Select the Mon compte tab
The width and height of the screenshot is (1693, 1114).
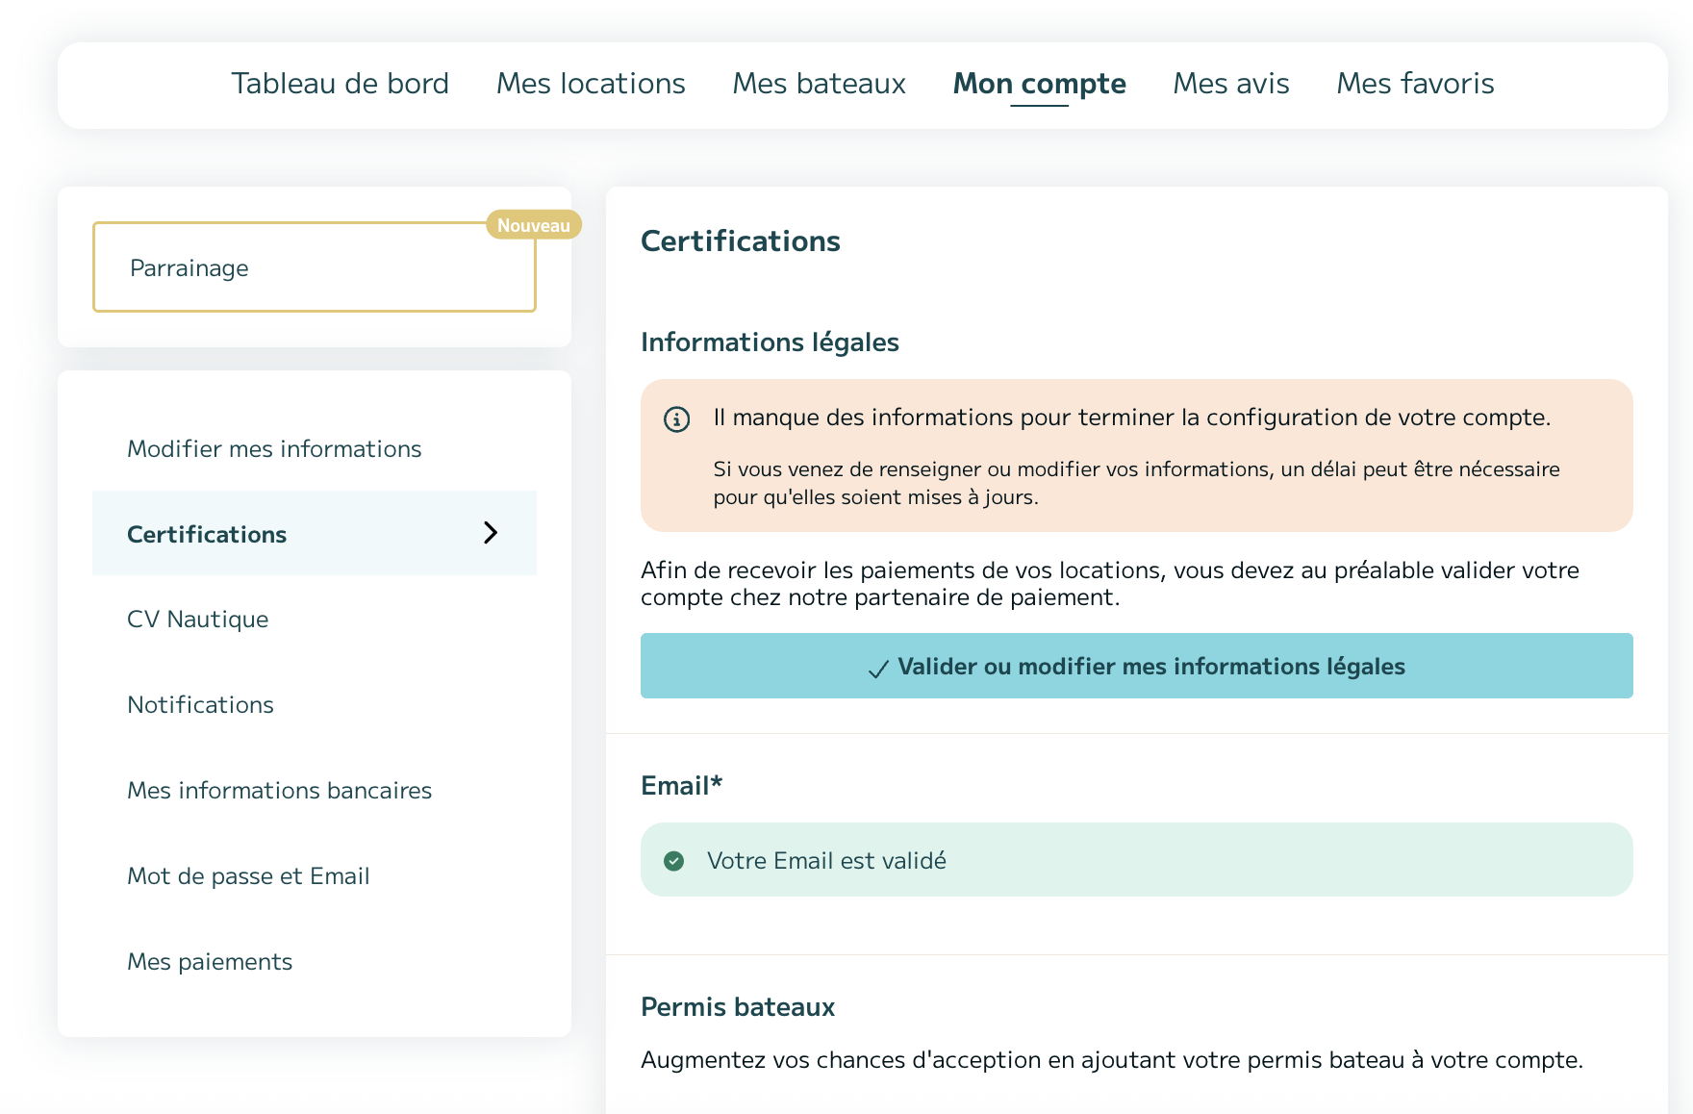(1039, 84)
